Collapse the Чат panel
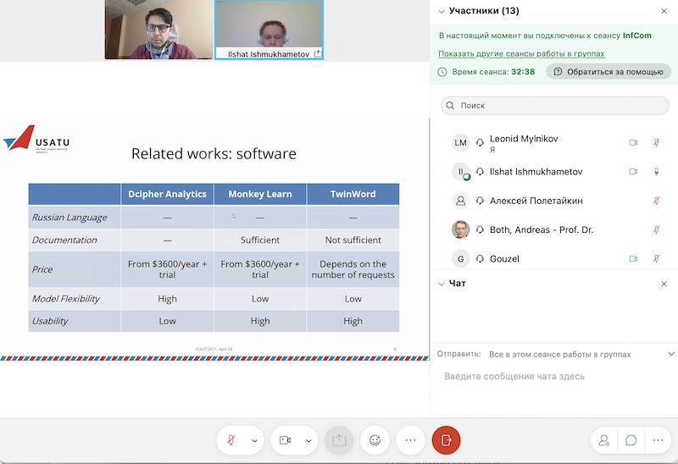 pyautogui.click(x=442, y=284)
